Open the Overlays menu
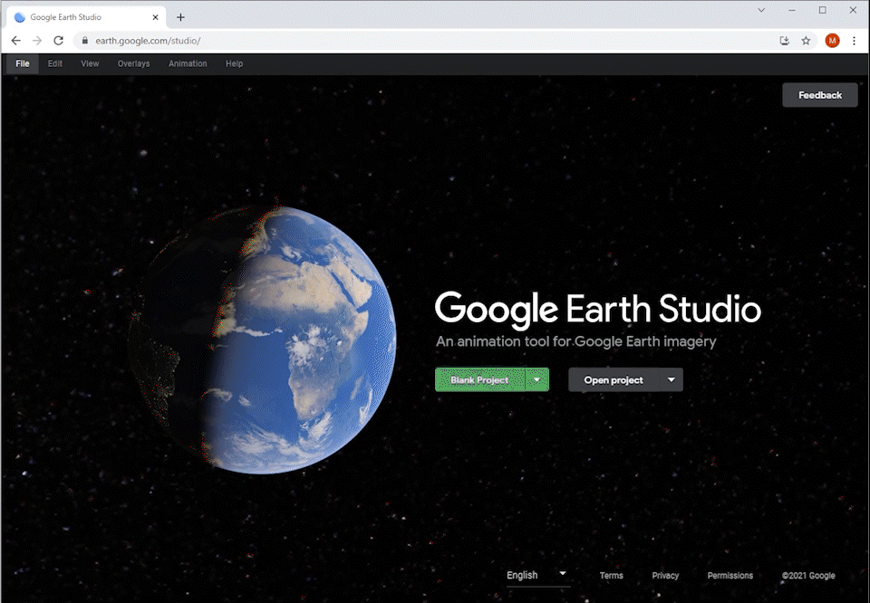Screen dimensions: 870x603 click(x=134, y=63)
